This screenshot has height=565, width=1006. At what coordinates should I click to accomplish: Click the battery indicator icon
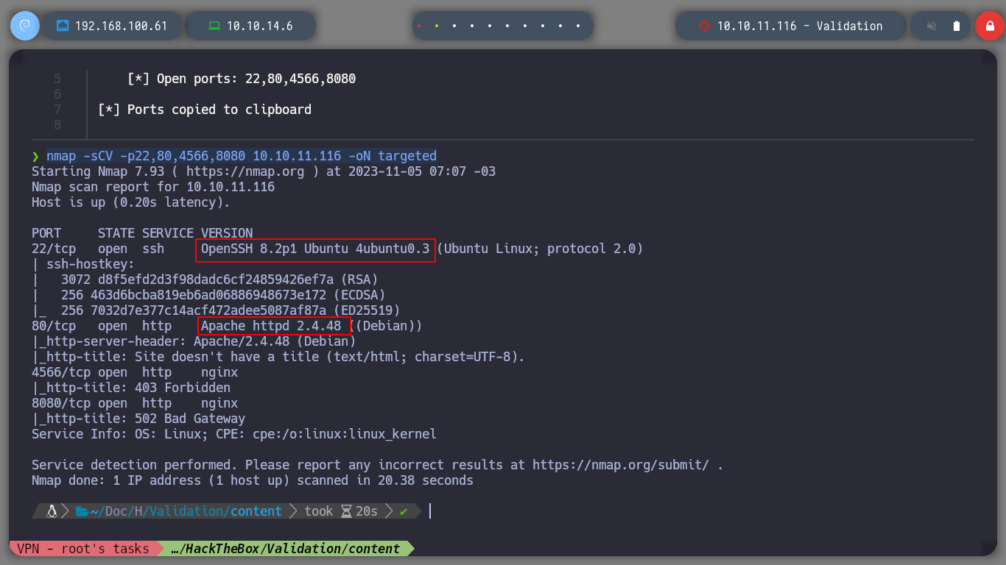[x=957, y=26]
